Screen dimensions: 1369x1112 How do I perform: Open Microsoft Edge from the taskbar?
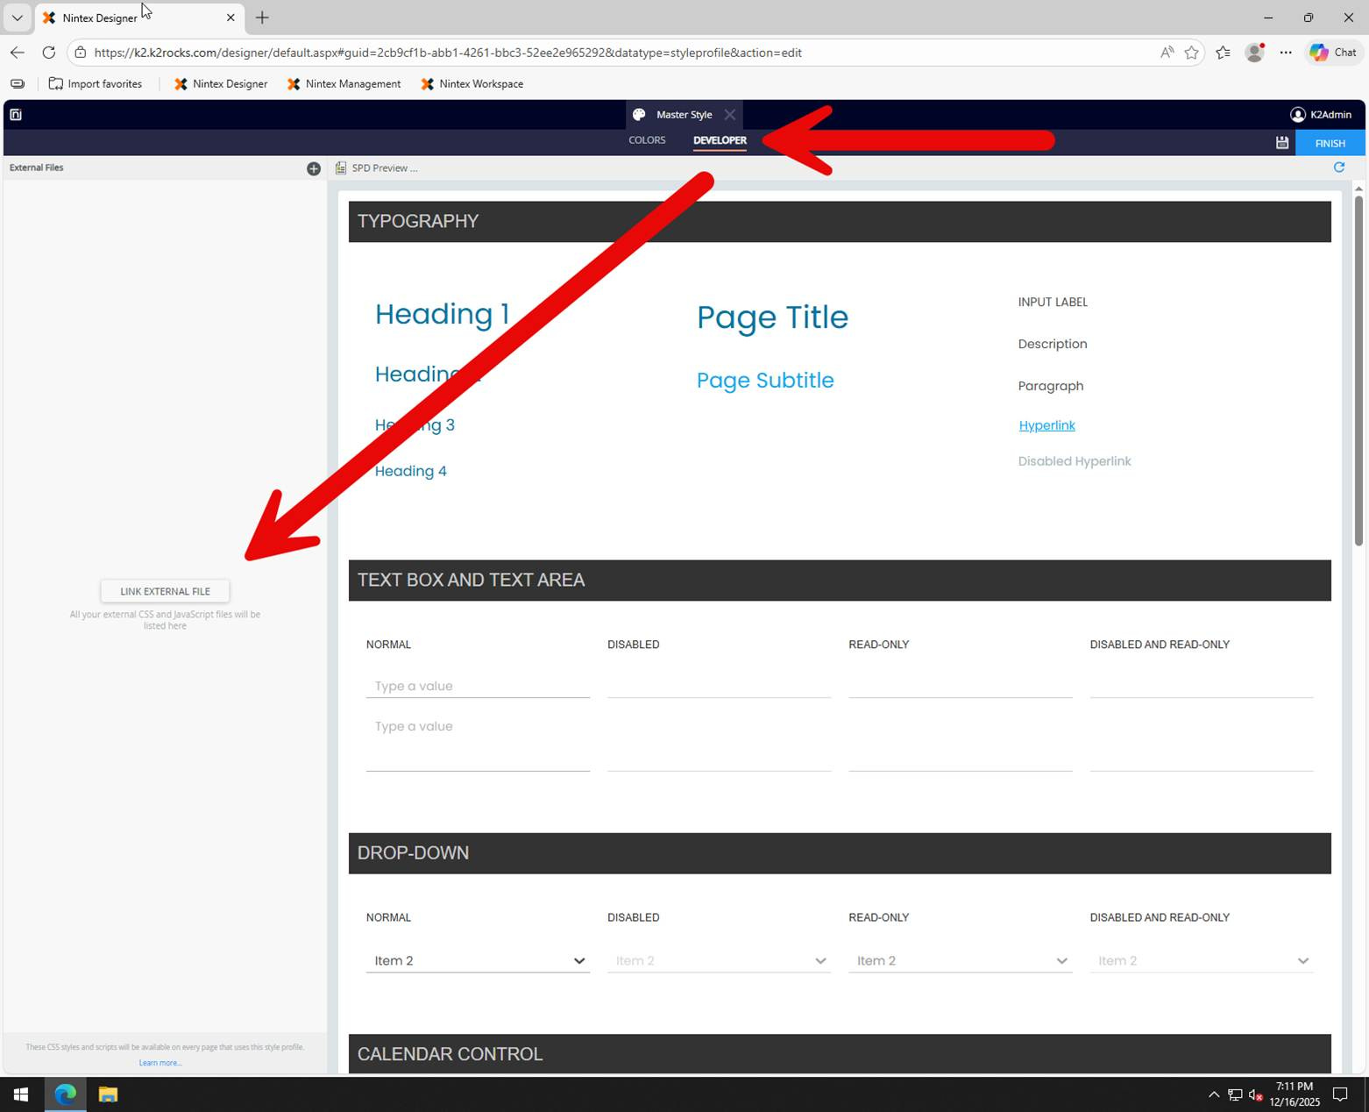click(x=66, y=1094)
